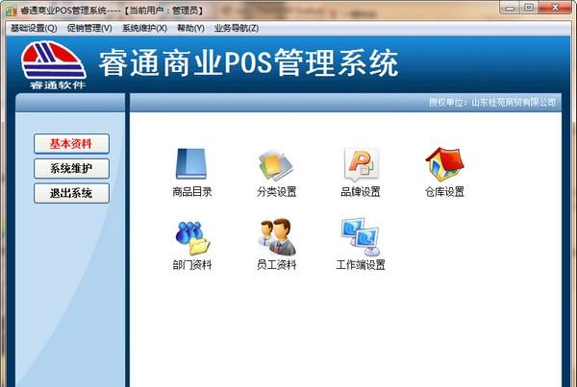Screen dimensions: 577x387
Task: Open the 员工资料 employee data icon
Action: (276, 237)
